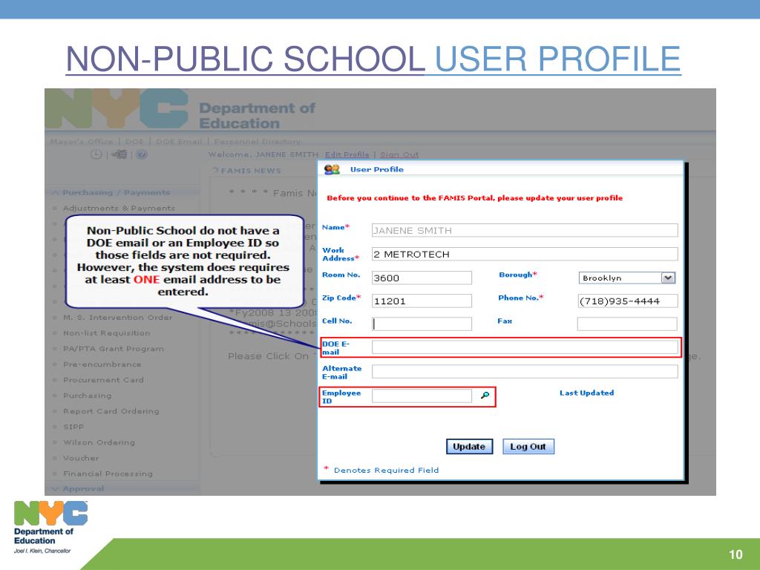Click the Zip Code field showing 11201

(422, 301)
